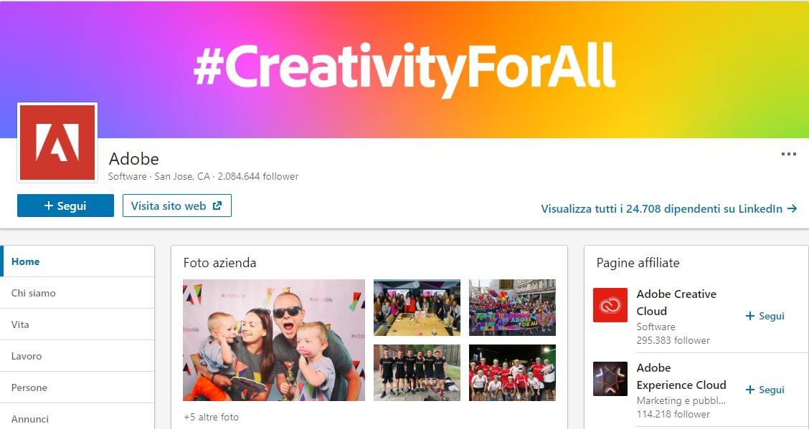Open the pride parade Adobe For All photo

click(x=512, y=307)
